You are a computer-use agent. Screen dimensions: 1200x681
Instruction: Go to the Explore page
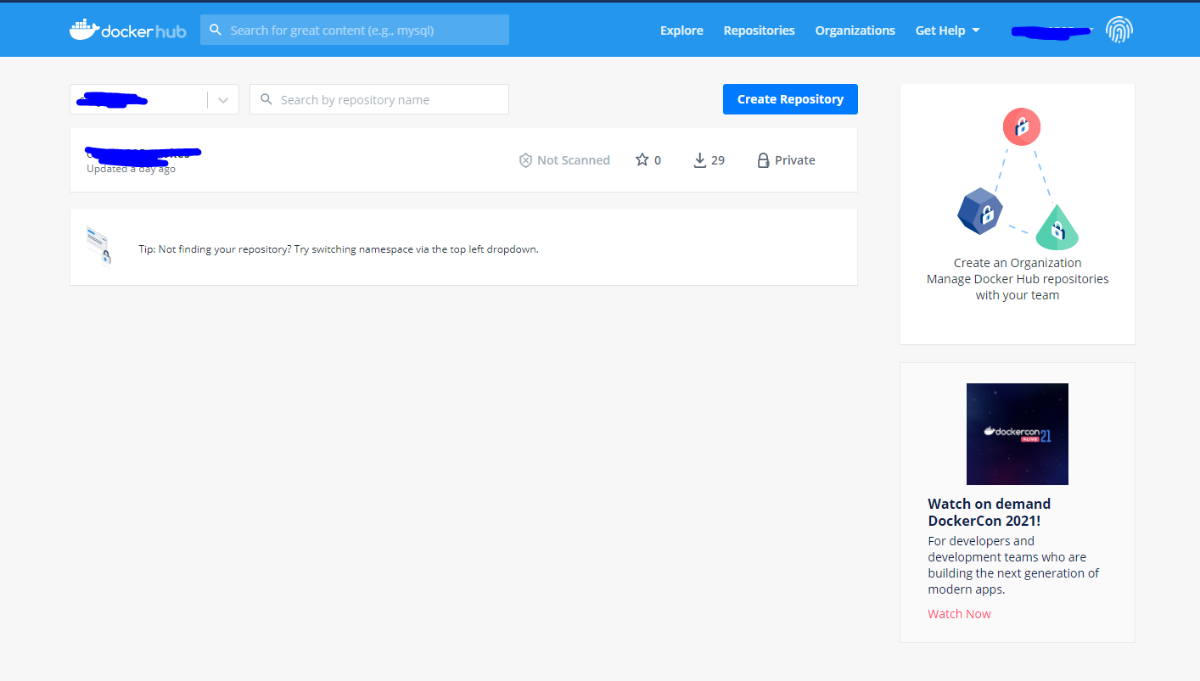pyautogui.click(x=681, y=30)
